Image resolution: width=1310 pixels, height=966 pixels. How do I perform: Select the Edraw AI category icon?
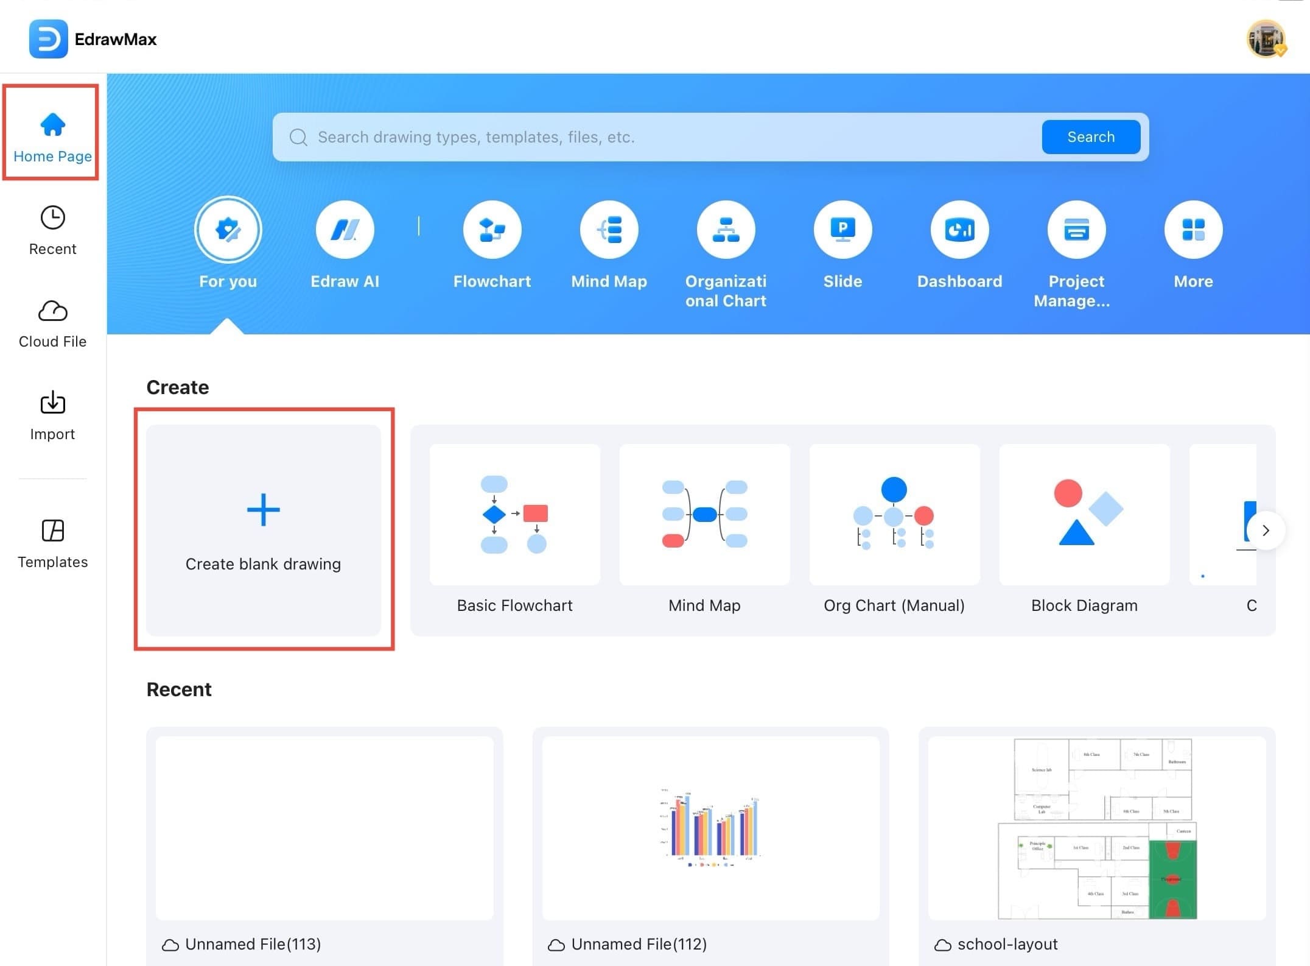(345, 230)
